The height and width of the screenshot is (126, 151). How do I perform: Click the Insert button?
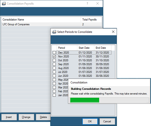[9, 117]
